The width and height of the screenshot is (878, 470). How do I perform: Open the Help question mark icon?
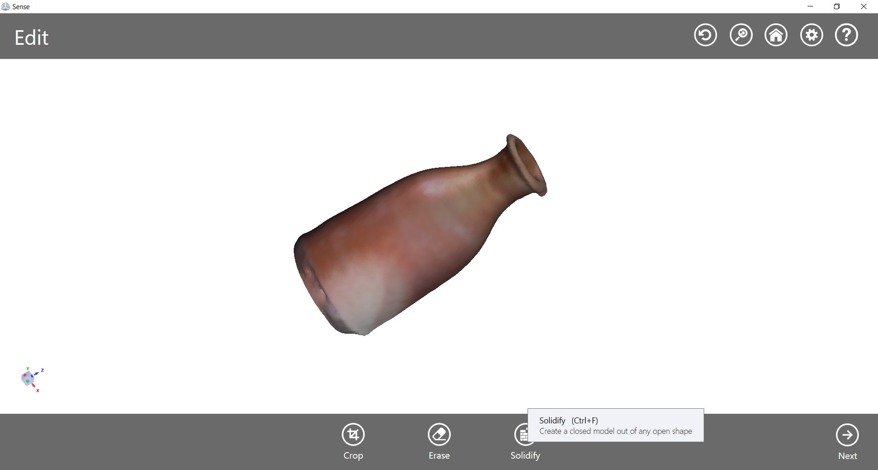click(846, 35)
